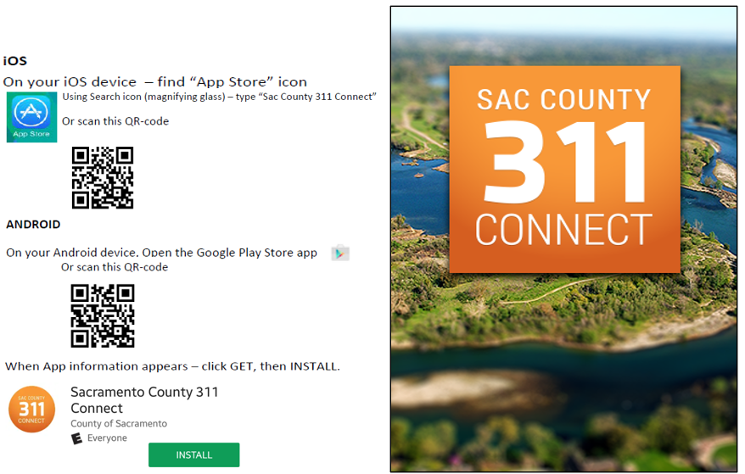Click the Everyone rating E icon
Image resolution: width=745 pixels, height=474 pixels.
pos(76,438)
